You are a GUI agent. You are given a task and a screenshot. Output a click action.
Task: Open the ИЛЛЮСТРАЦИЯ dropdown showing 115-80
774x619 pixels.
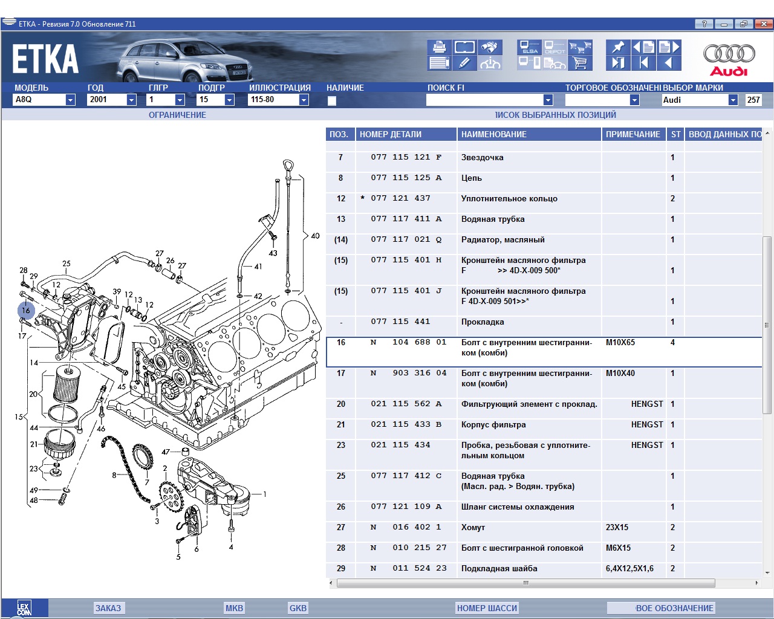304,100
